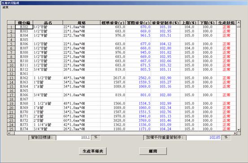Screen dimensions: 248x163
Task: Click product name 2"E管 for HJ72
Action: (48, 120)
